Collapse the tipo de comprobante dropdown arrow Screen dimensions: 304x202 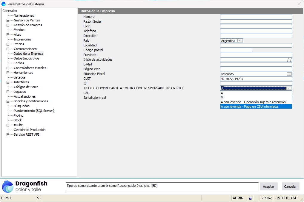[x=289, y=88]
